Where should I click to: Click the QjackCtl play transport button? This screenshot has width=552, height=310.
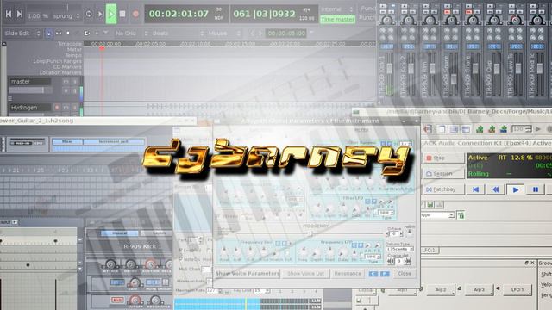pos(516,189)
